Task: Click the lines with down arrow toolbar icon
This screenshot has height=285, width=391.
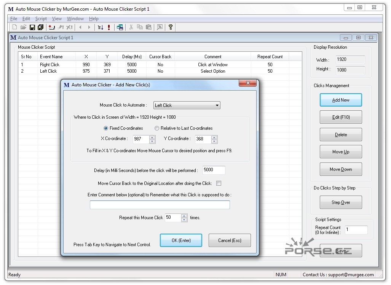Action: point(101,27)
